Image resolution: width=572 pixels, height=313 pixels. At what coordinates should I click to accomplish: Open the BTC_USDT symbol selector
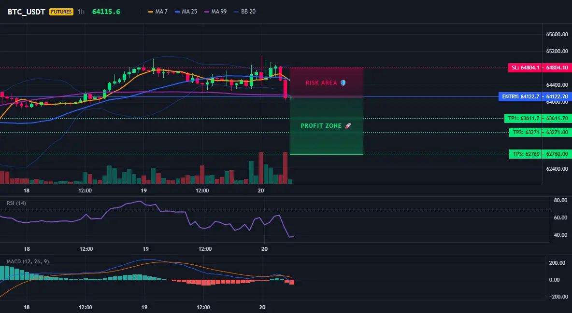(26, 12)
